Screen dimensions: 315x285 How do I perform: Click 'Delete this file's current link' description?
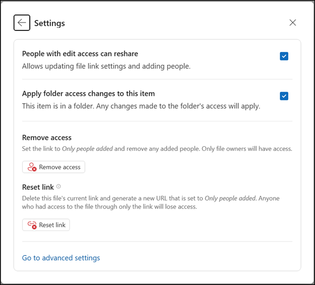pyautogui.click(x=151, y=202)
